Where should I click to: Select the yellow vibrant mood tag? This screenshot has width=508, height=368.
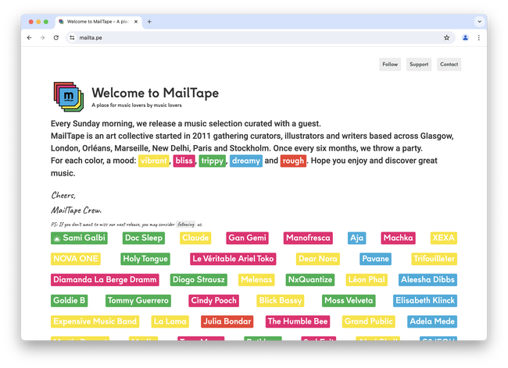click(153, 161)
